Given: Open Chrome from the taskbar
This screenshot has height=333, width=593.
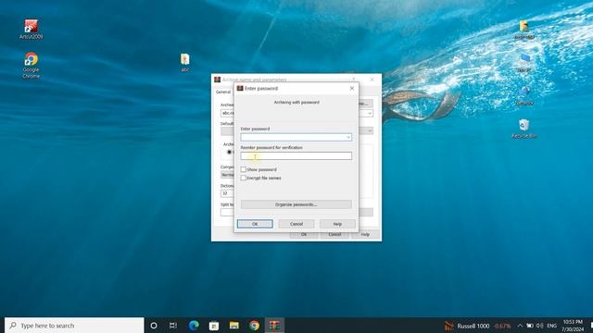Looking at the screenshot, I should coord(254,326).
